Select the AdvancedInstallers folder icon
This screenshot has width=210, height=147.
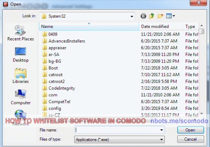45,41
